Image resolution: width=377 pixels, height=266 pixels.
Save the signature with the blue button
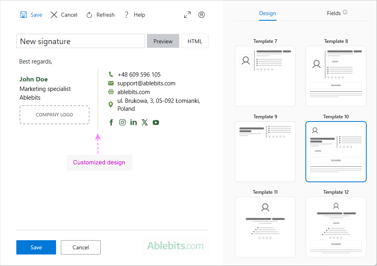point(36,247)
